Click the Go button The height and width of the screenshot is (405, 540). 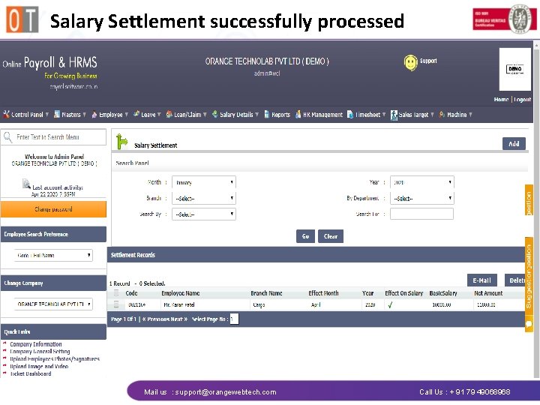point(305,236)
